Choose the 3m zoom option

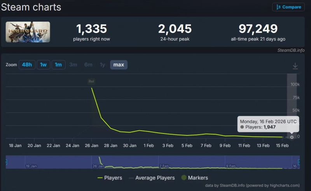coord(73,65)
